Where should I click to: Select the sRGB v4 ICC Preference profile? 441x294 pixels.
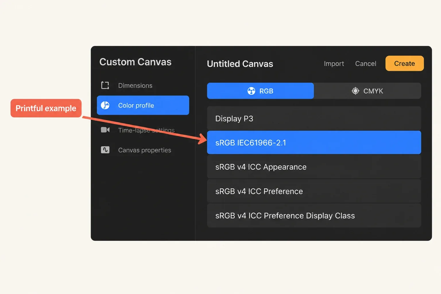click(x=314, y=191)
